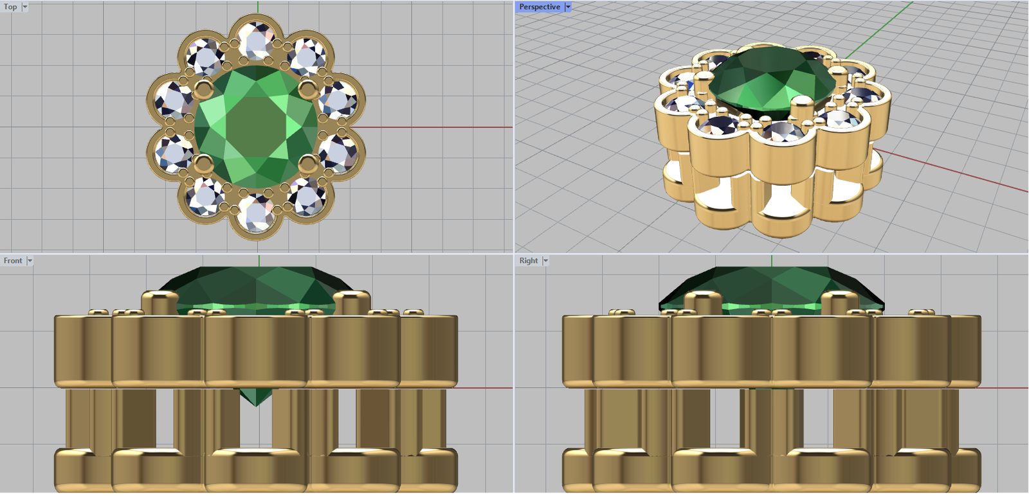
Task: Select the upper-right emerald prong in Top view
Action: coord(308,87)
